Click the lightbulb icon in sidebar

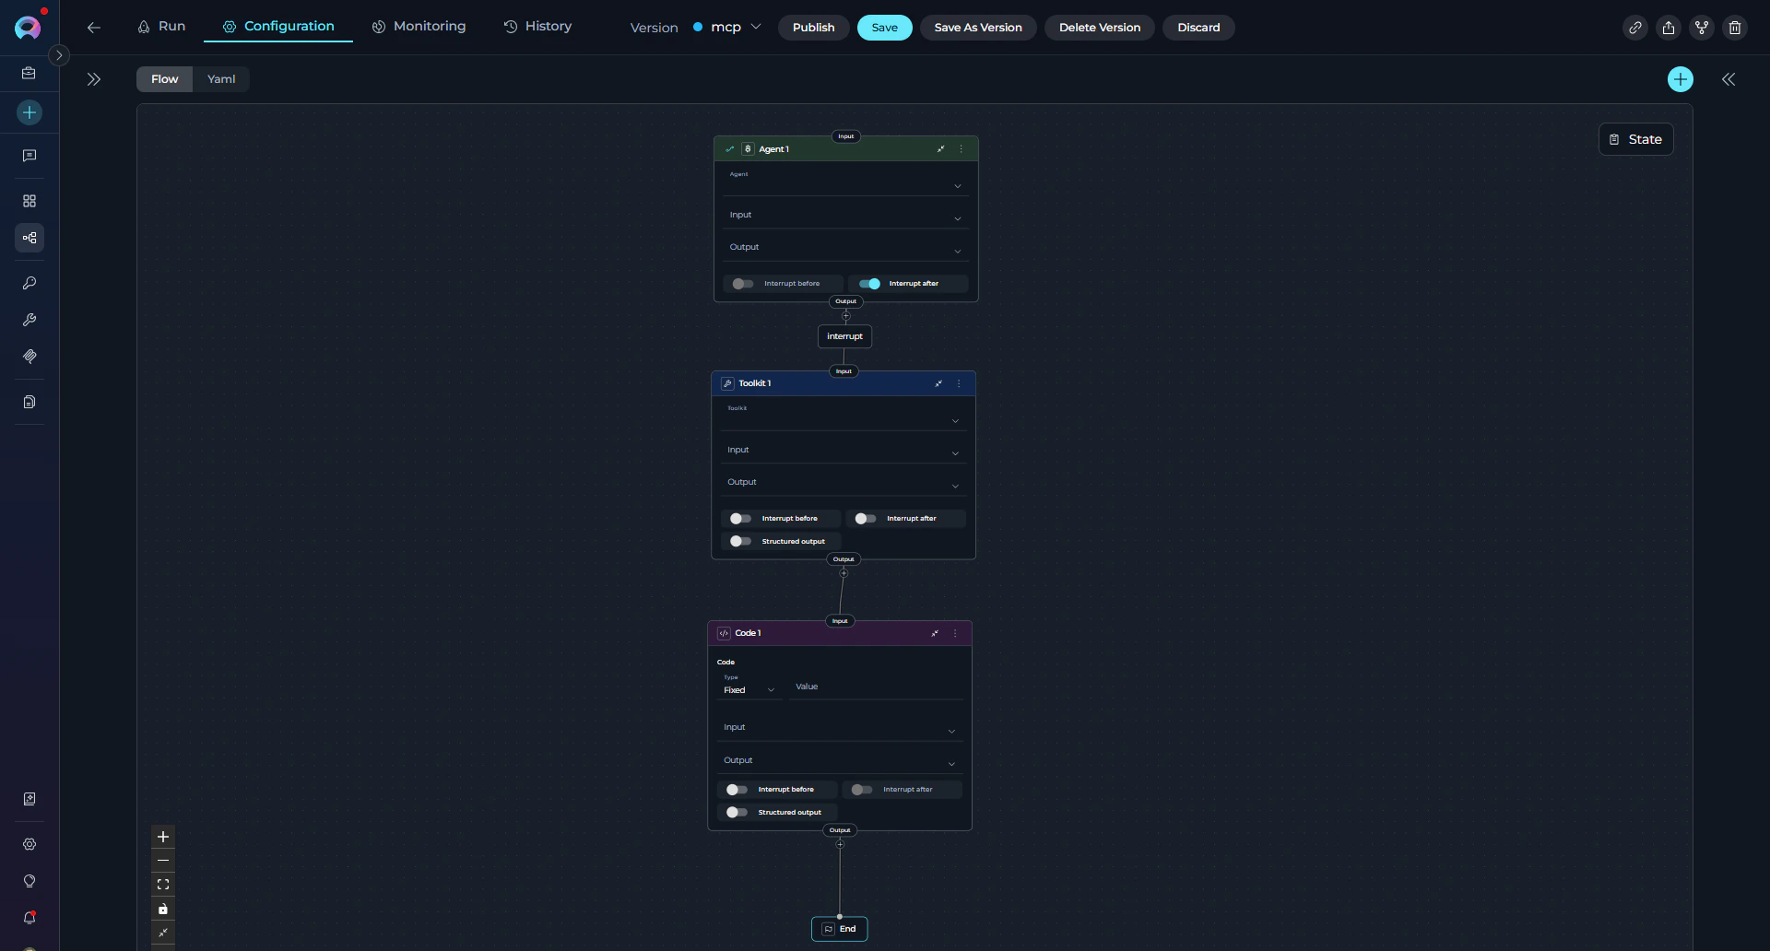pyautogui.click(x=29, y=881)
